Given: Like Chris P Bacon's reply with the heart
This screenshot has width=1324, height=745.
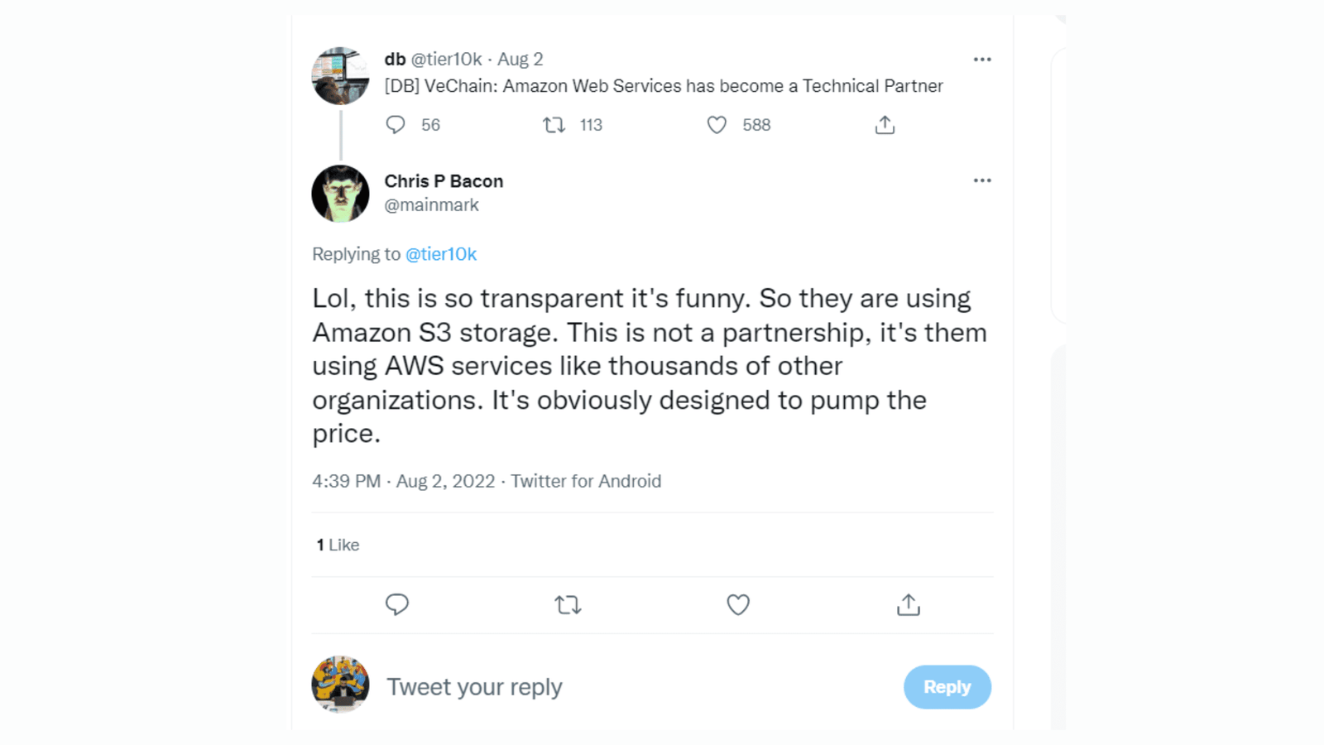Looking at the screenshot, I should pos(737,604).
